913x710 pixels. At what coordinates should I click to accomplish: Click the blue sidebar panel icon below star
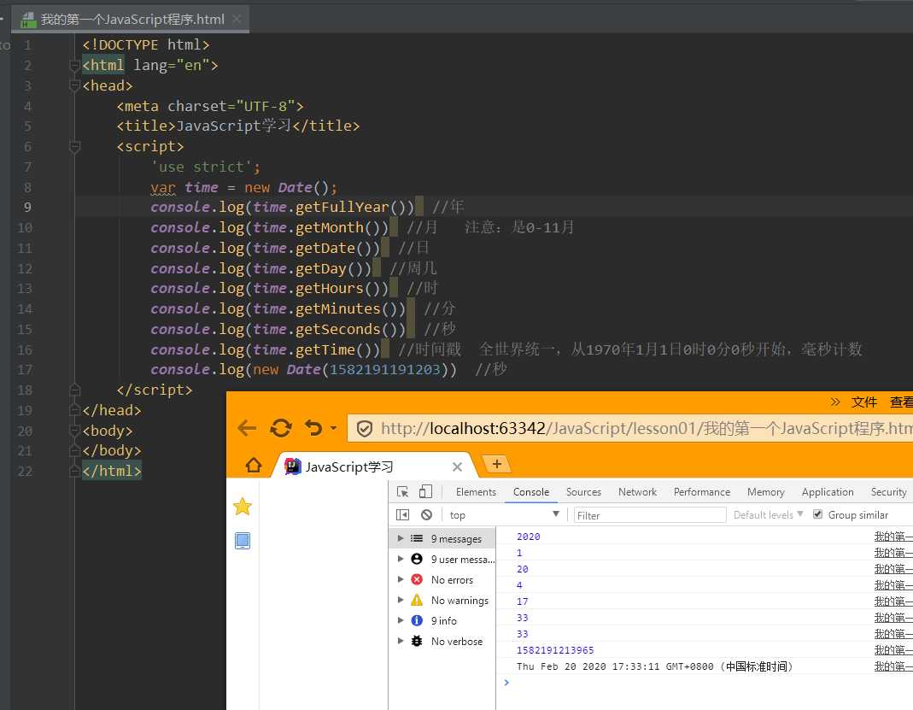coord(243,541)
